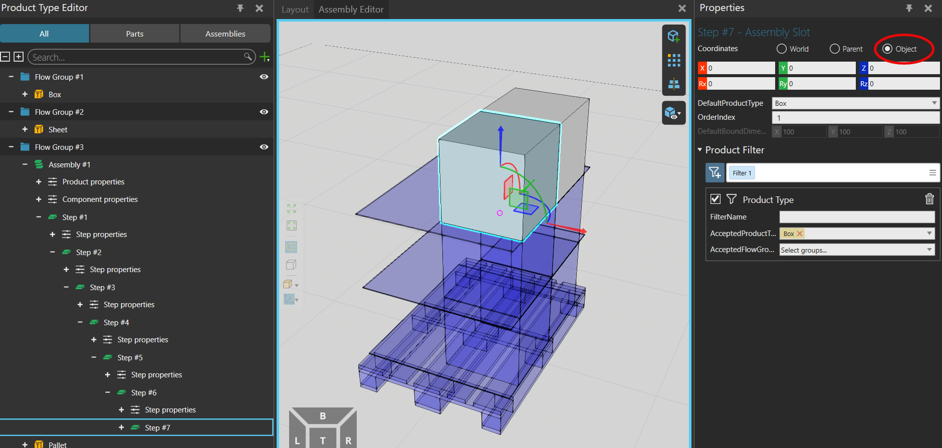Click the OrderIndex input field
This screenshot has height=448, width=942.
855,118
